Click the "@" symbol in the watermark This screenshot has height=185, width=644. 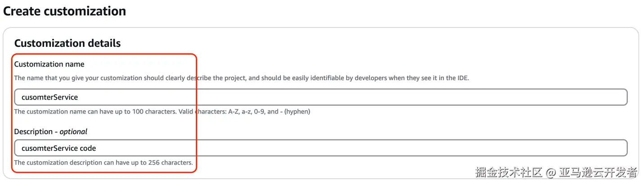coord(551,172)
